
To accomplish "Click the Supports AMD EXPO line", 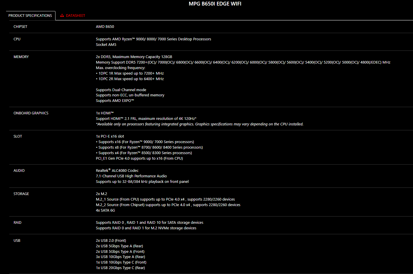I will tap(115, 101).
